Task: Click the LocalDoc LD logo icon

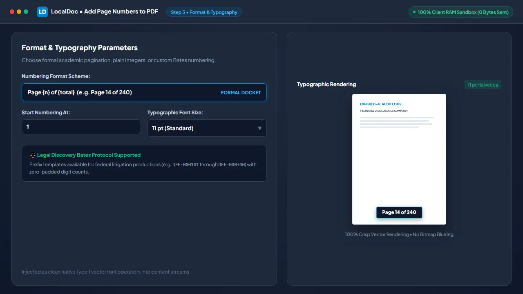Action: click(42, 12)
